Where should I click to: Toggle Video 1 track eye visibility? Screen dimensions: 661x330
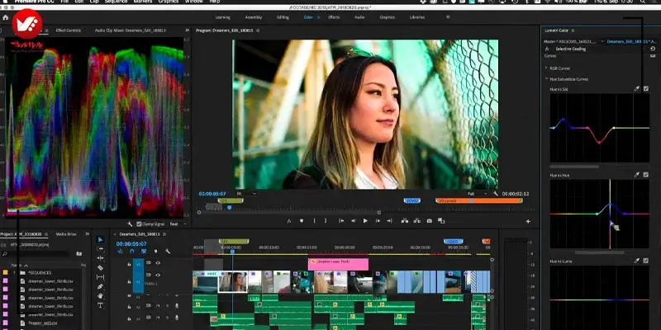pos(158,275)
